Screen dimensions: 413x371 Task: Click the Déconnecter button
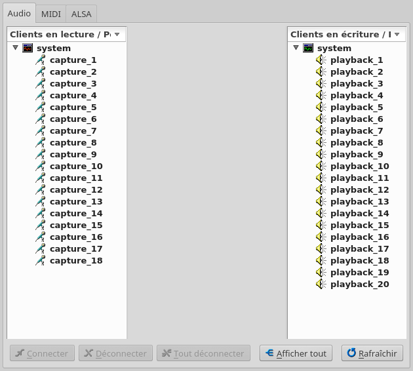pyautogui.click(x=115, y=353)
